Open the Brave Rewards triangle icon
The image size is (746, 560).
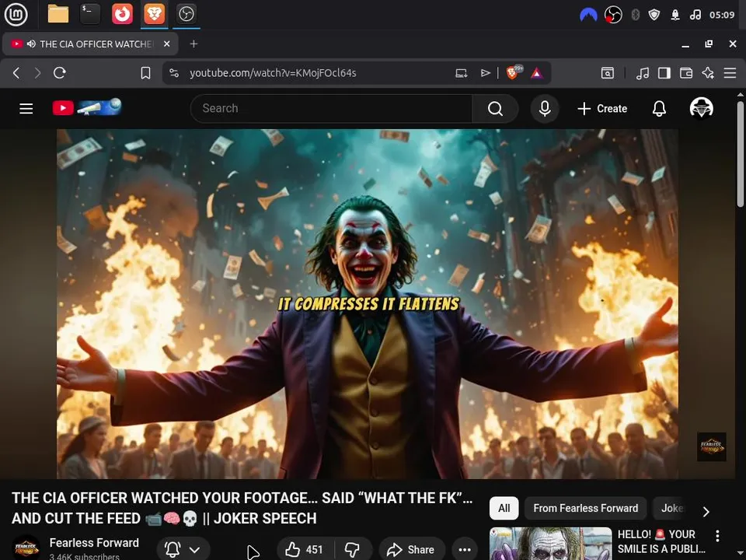point(537,73)
